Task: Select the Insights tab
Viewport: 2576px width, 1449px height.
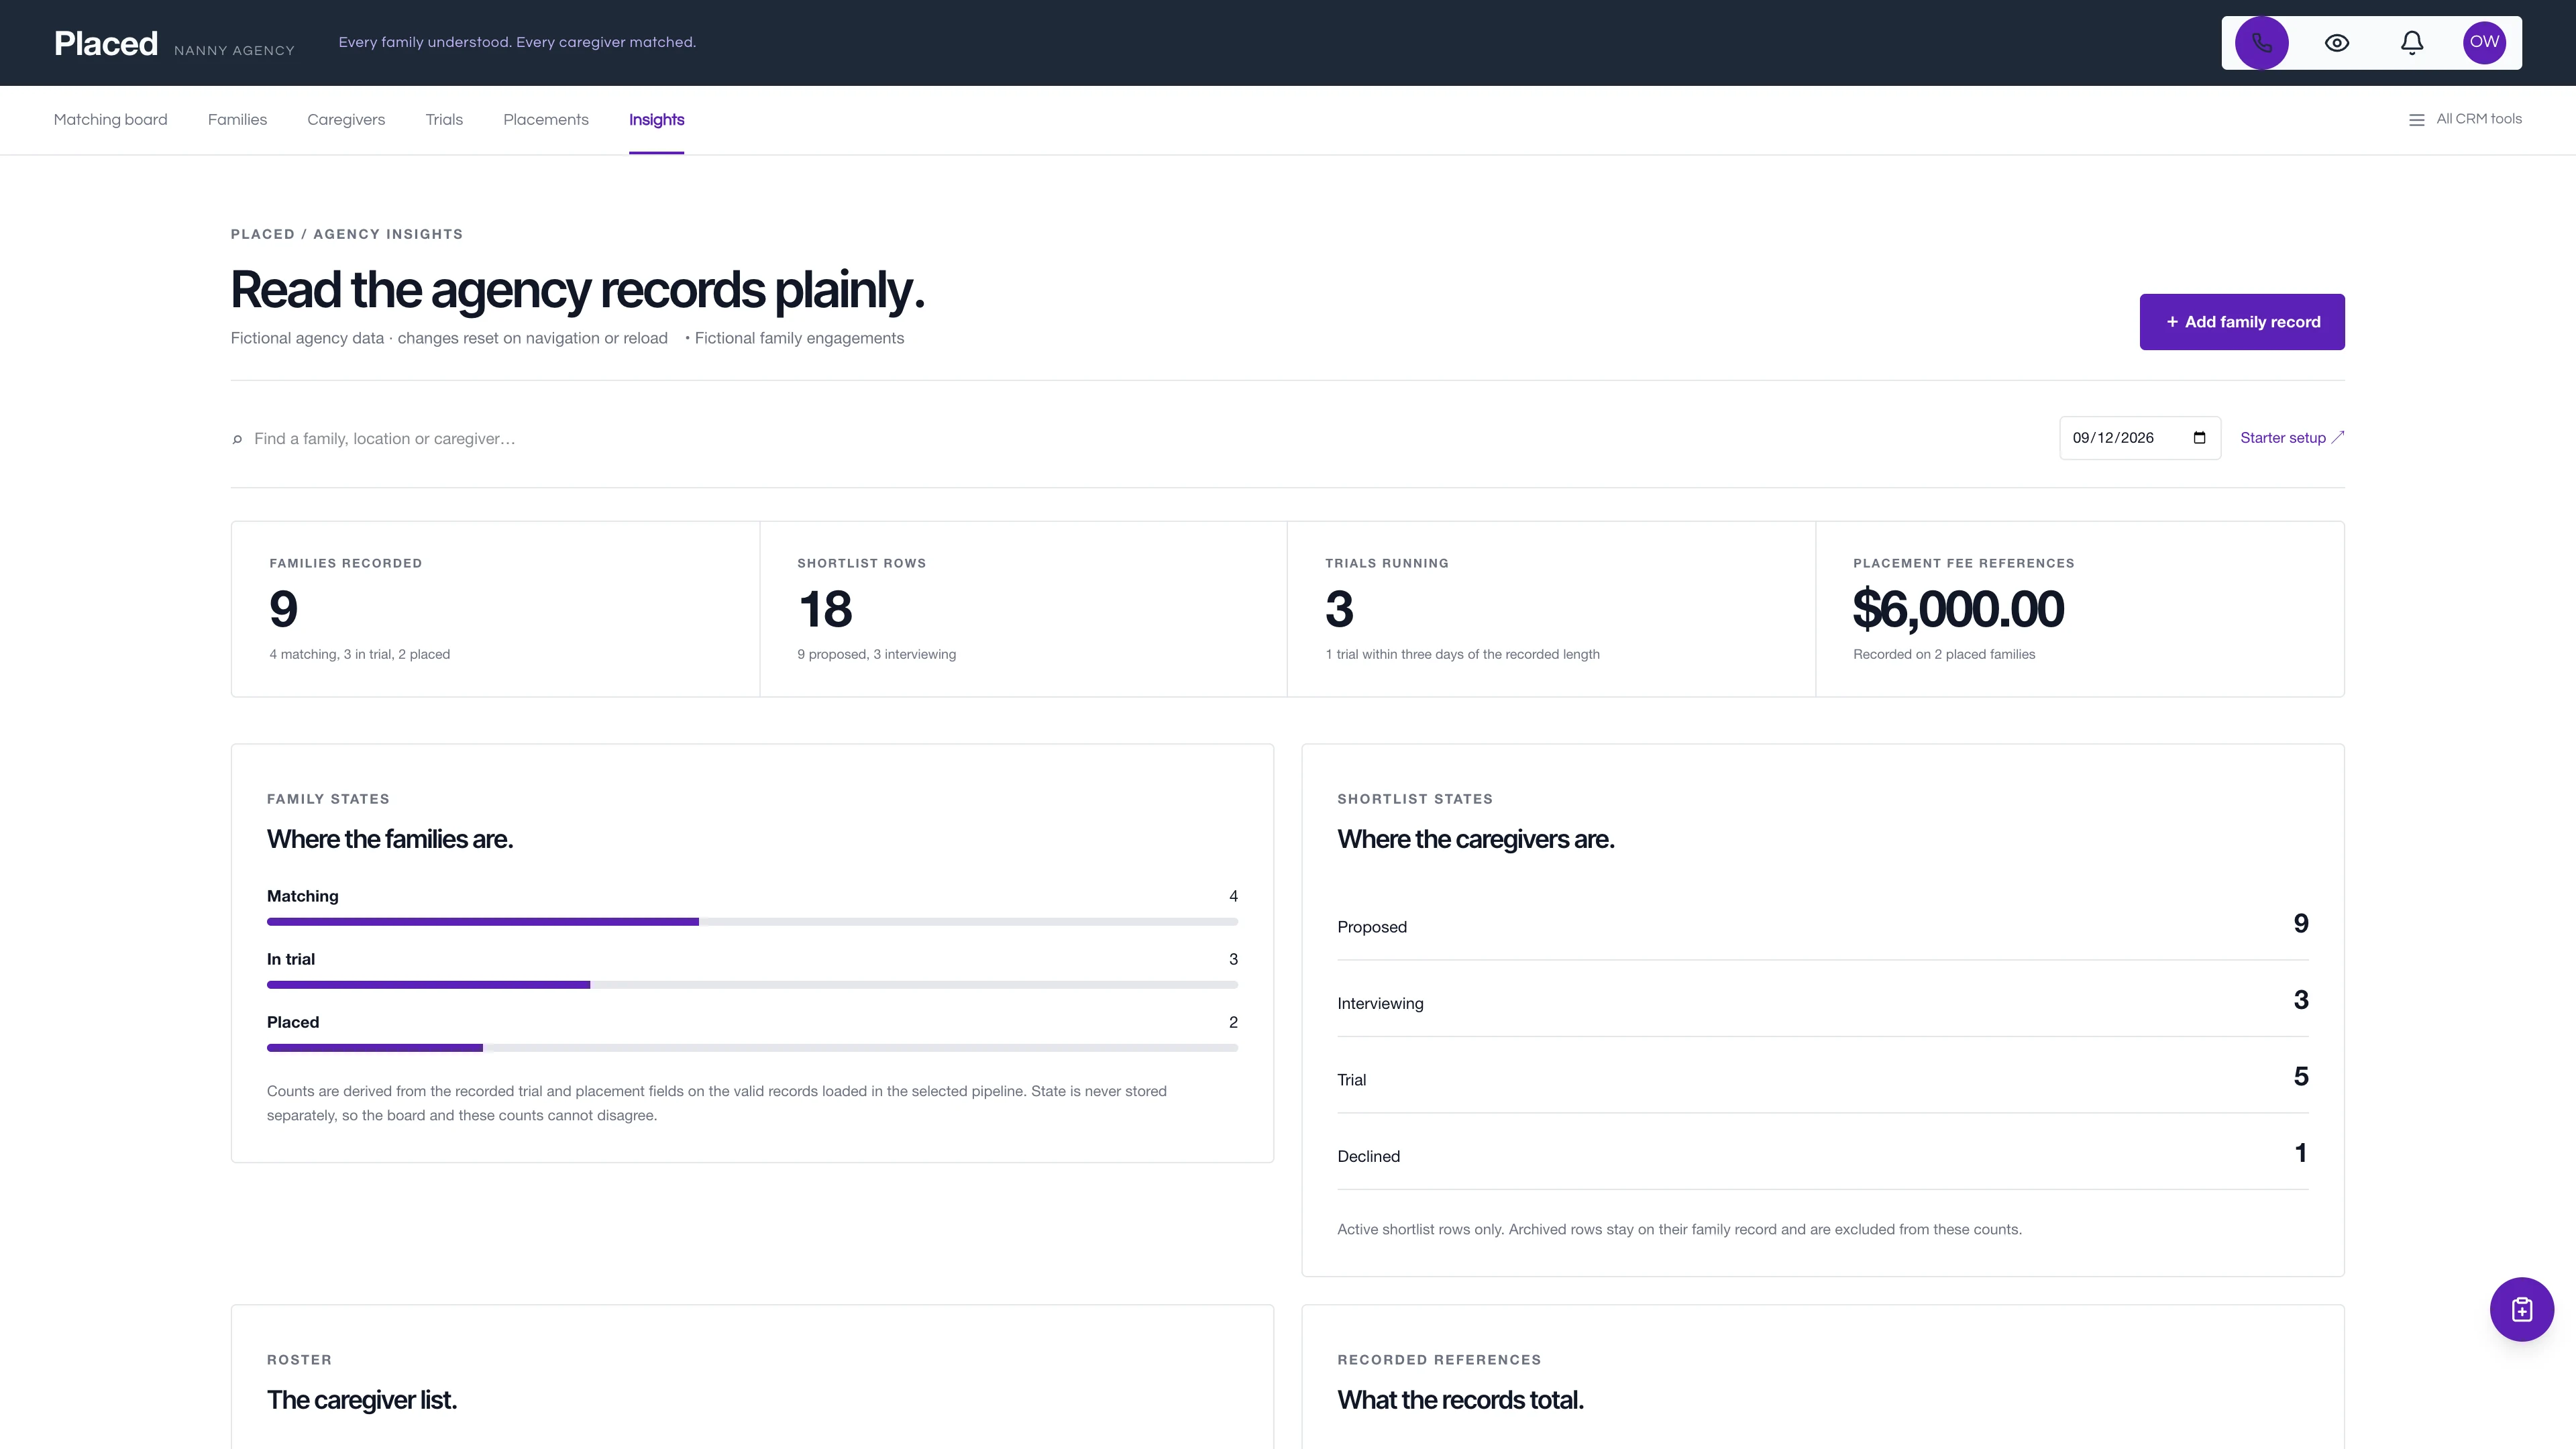Action: click(x=656, y=120)
